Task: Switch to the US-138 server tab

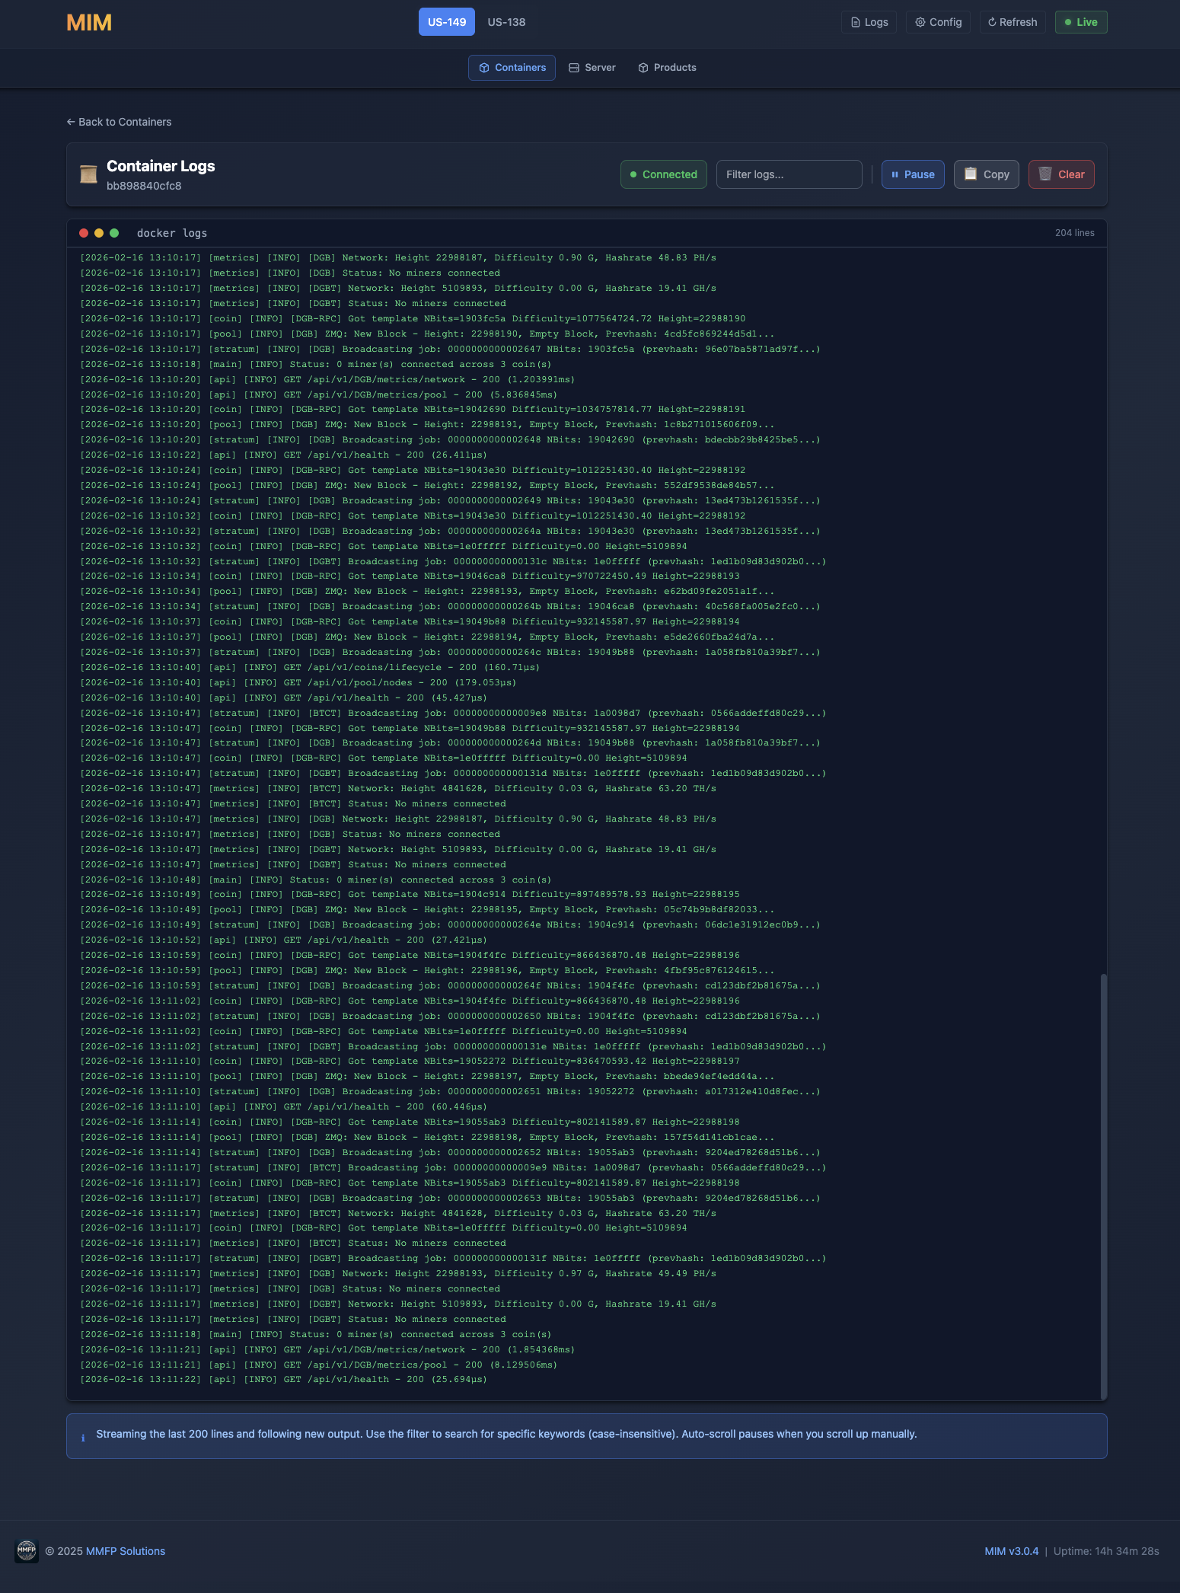Action: point(506,22)
